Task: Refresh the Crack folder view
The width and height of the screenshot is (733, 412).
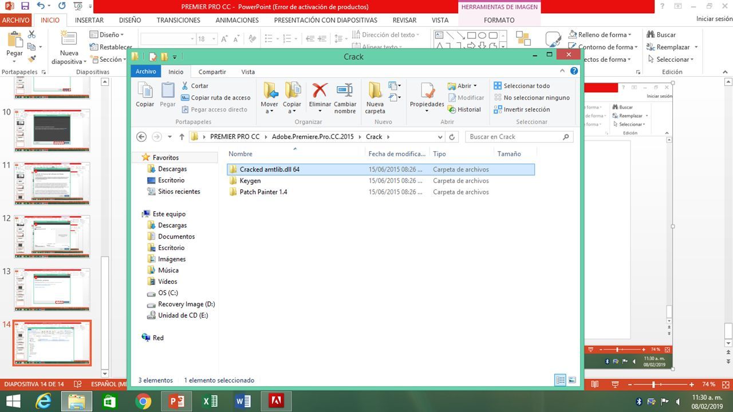Action: click(452, 137)
